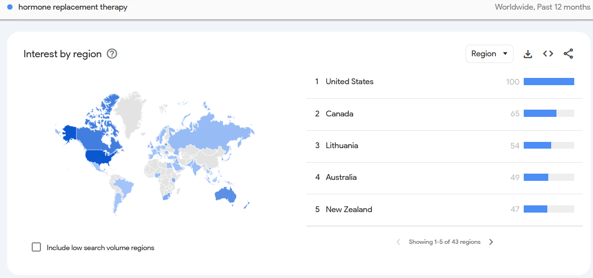593x278 pixels.
Task: Open the embed code icon
Action: pyautogui.click(x=548, y=54)
